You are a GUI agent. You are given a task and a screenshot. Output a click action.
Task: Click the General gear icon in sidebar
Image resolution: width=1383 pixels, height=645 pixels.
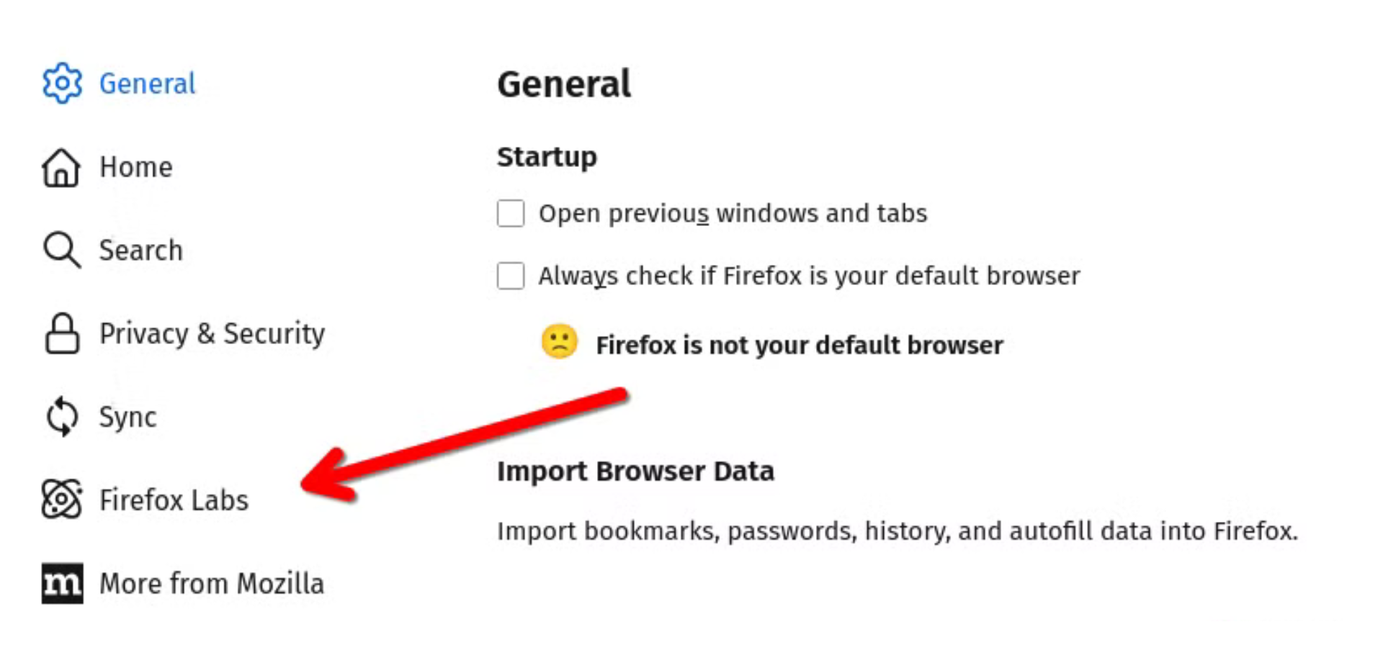pyautogui.click(x=61, y=83)
